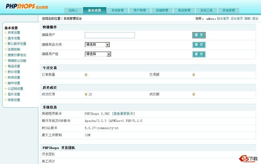Open the 创始人 tab

click(x=73, y=10)
